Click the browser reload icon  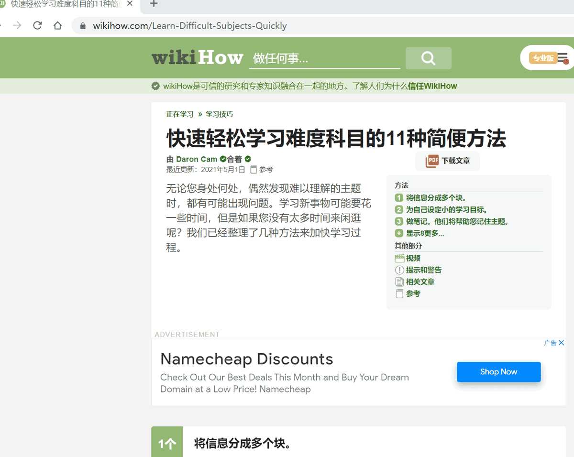pyautogui.click(x=37, y=26)
